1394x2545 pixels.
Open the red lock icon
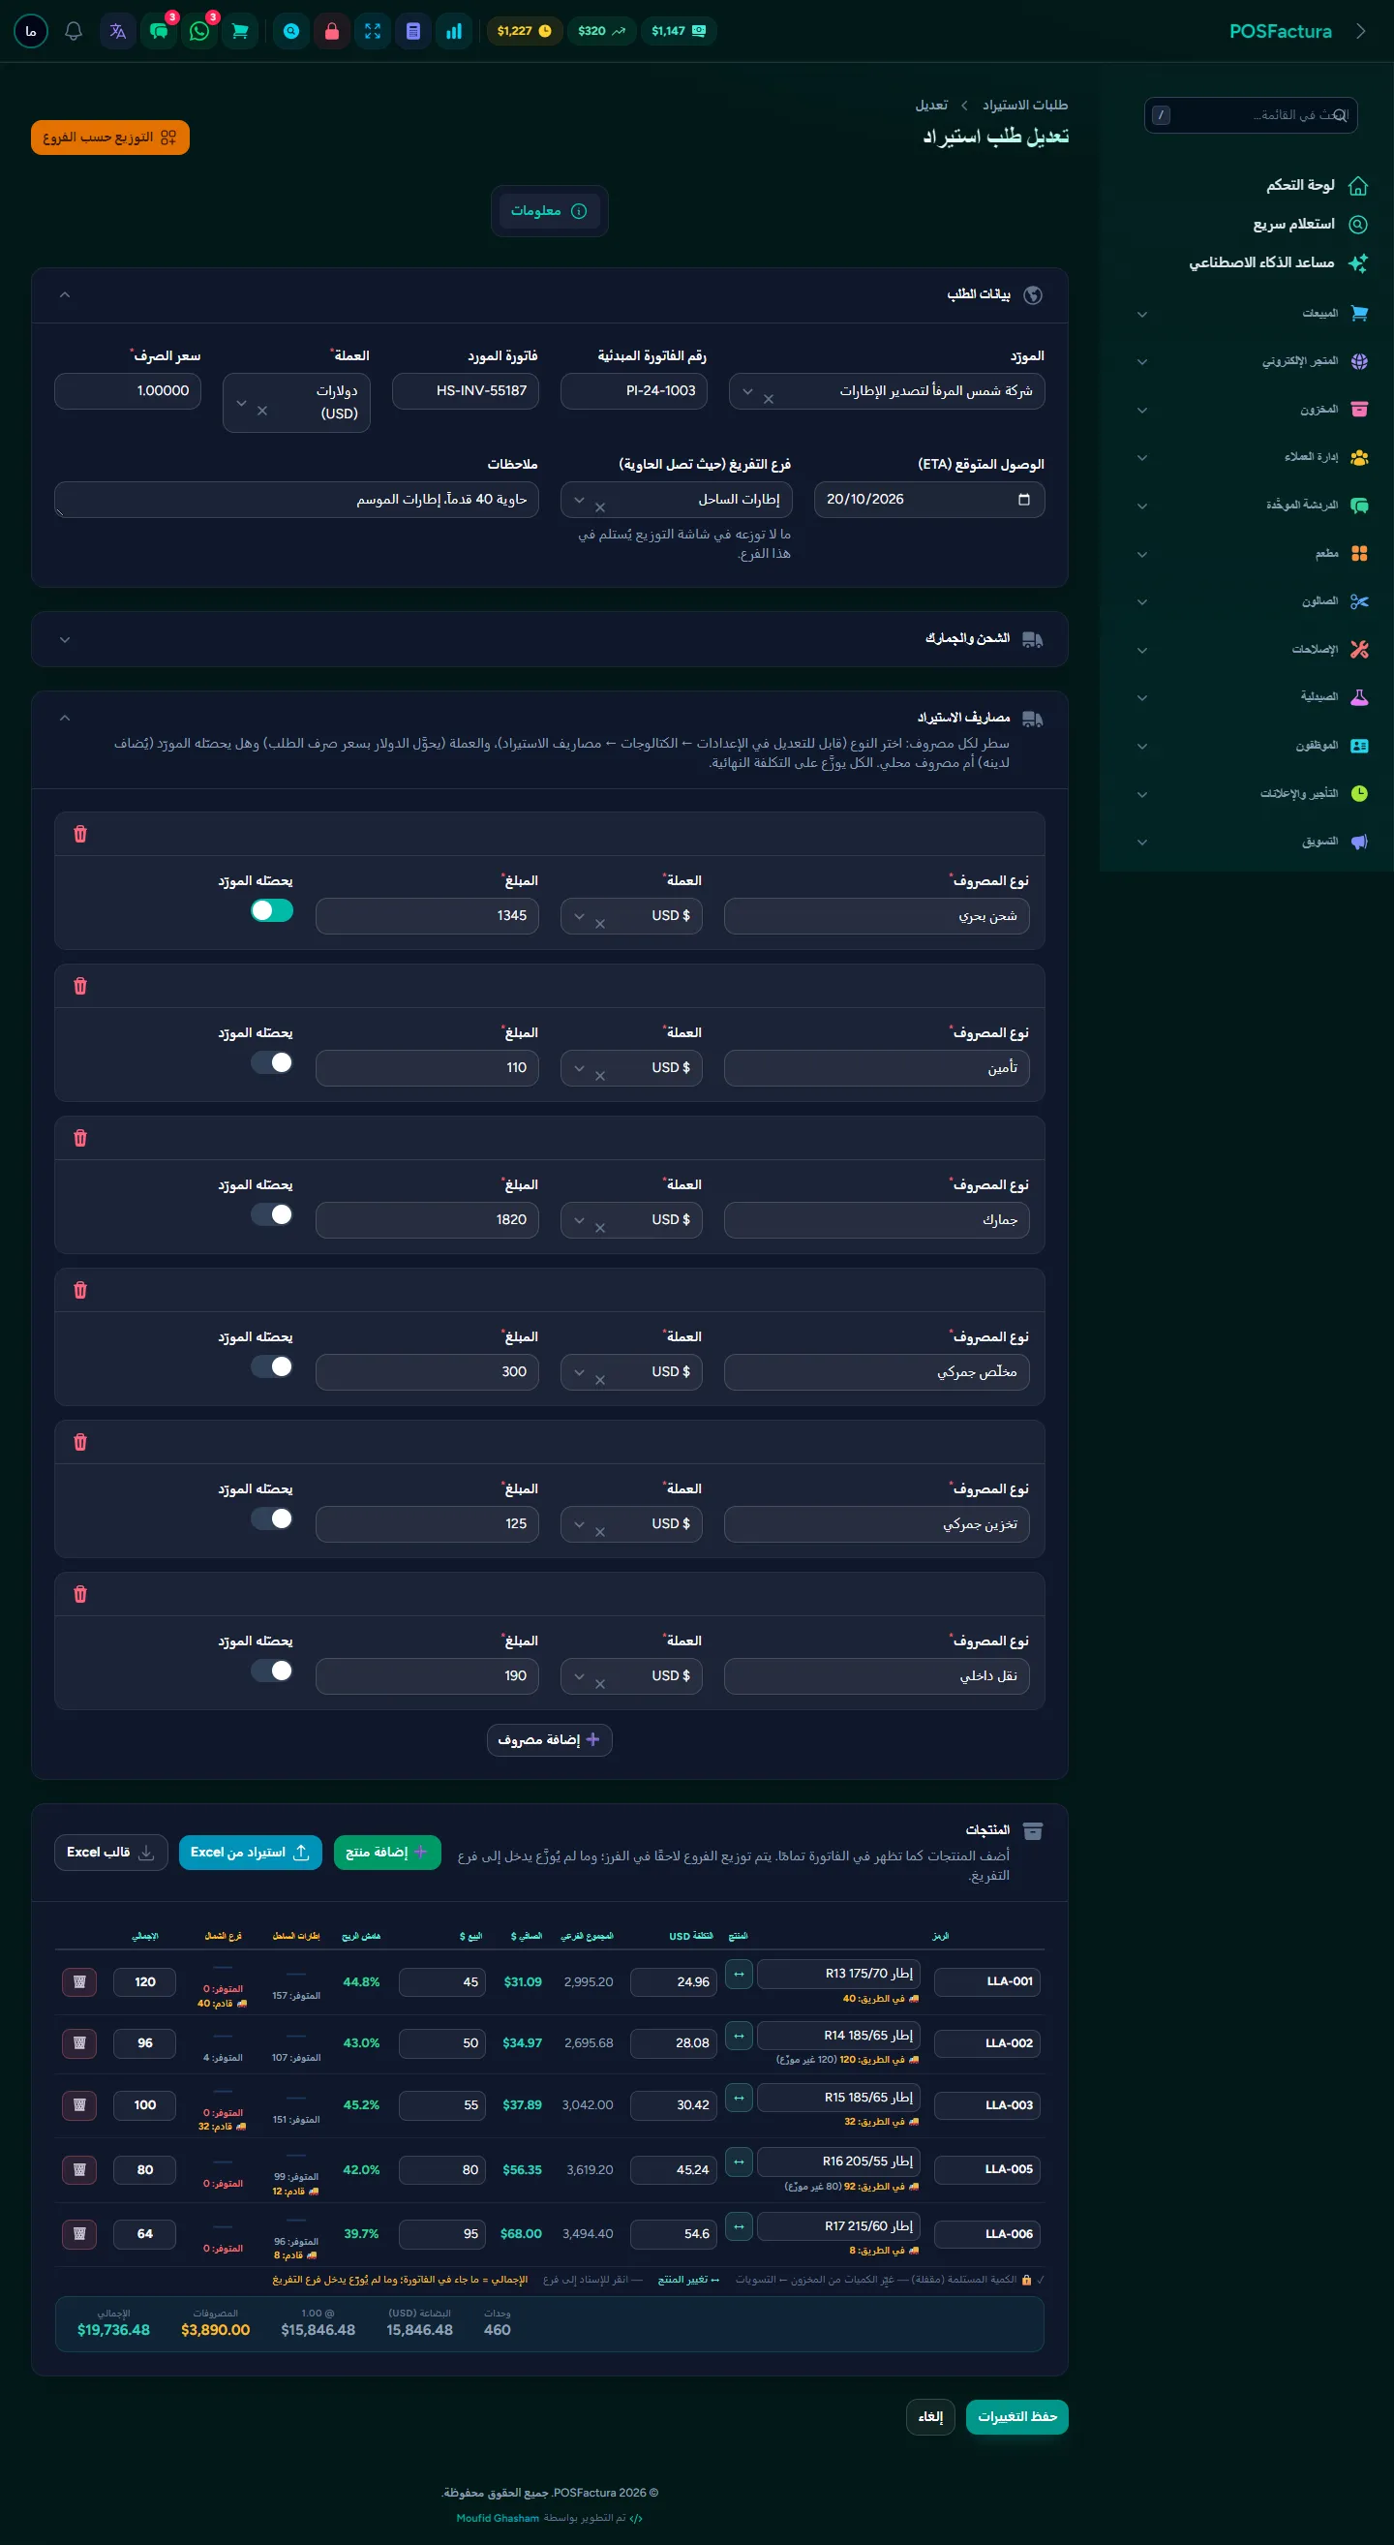point(332,31)
